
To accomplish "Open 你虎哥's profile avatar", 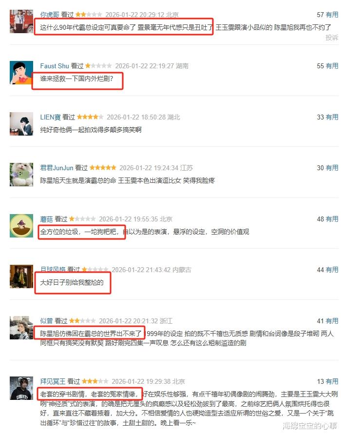I will tap(21, 21).
